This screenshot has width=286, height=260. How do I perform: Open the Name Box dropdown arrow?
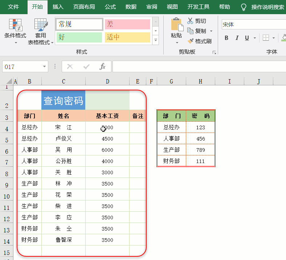pyautogui.click(x=44, y=66)
